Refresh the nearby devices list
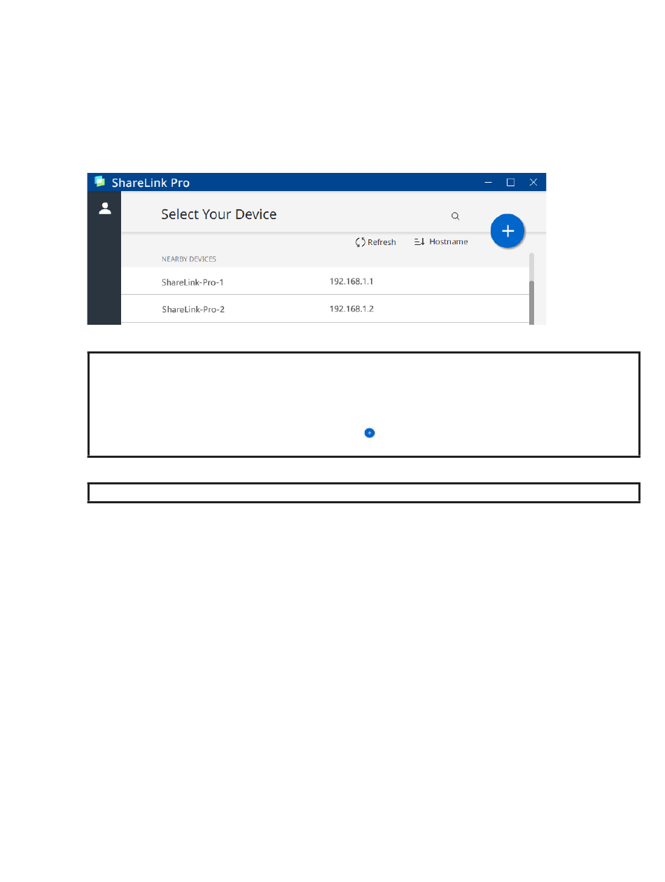 click(x=376, y=242)
